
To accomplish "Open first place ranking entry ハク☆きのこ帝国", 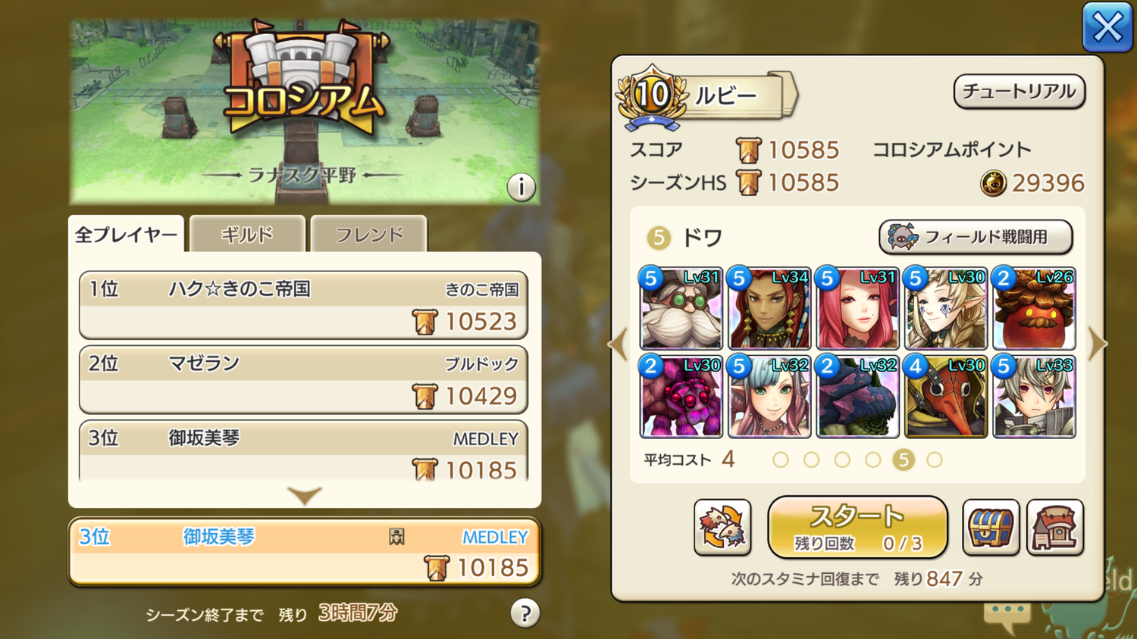I will click(x=303, y=305).
